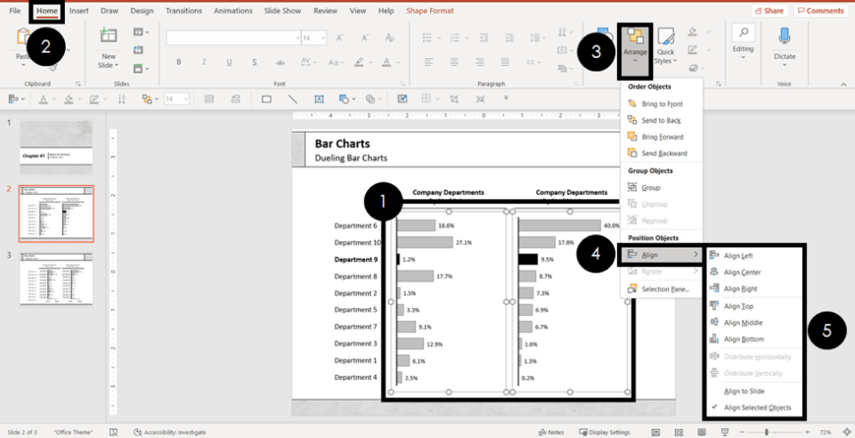Image resolution: width=855 pixels, height=438 pixels.
Task: Switch to the Slide Show tab
Action: coord(282,11)
